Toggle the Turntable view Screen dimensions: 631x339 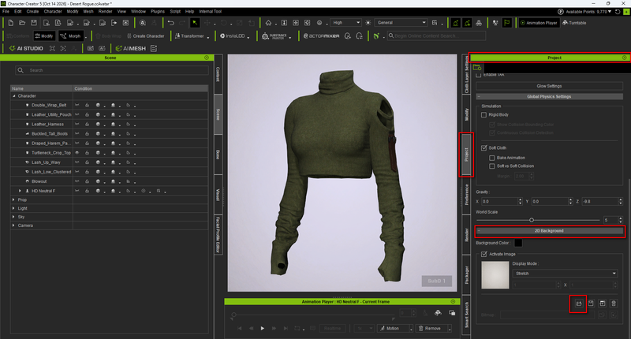click(574, 23)
